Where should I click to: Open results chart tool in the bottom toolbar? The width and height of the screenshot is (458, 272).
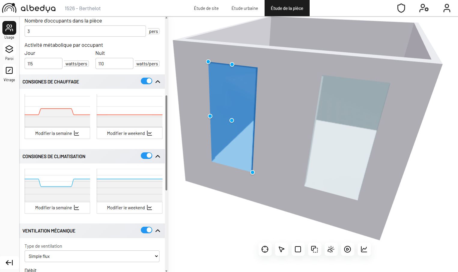pos(364,249)
